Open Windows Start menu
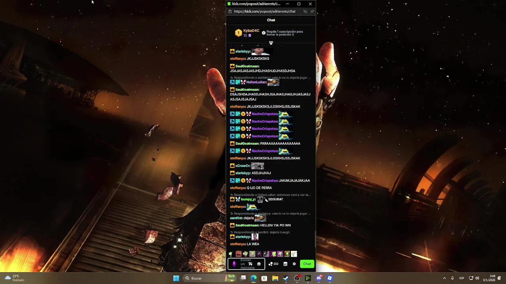The width and height of the screenshot is (506, 284). coord(176,278)
